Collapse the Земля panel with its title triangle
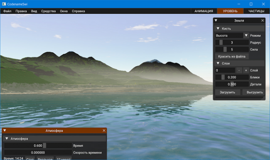Screen dimensions: 270x160 pyautogui.click(x=216, y=20)
